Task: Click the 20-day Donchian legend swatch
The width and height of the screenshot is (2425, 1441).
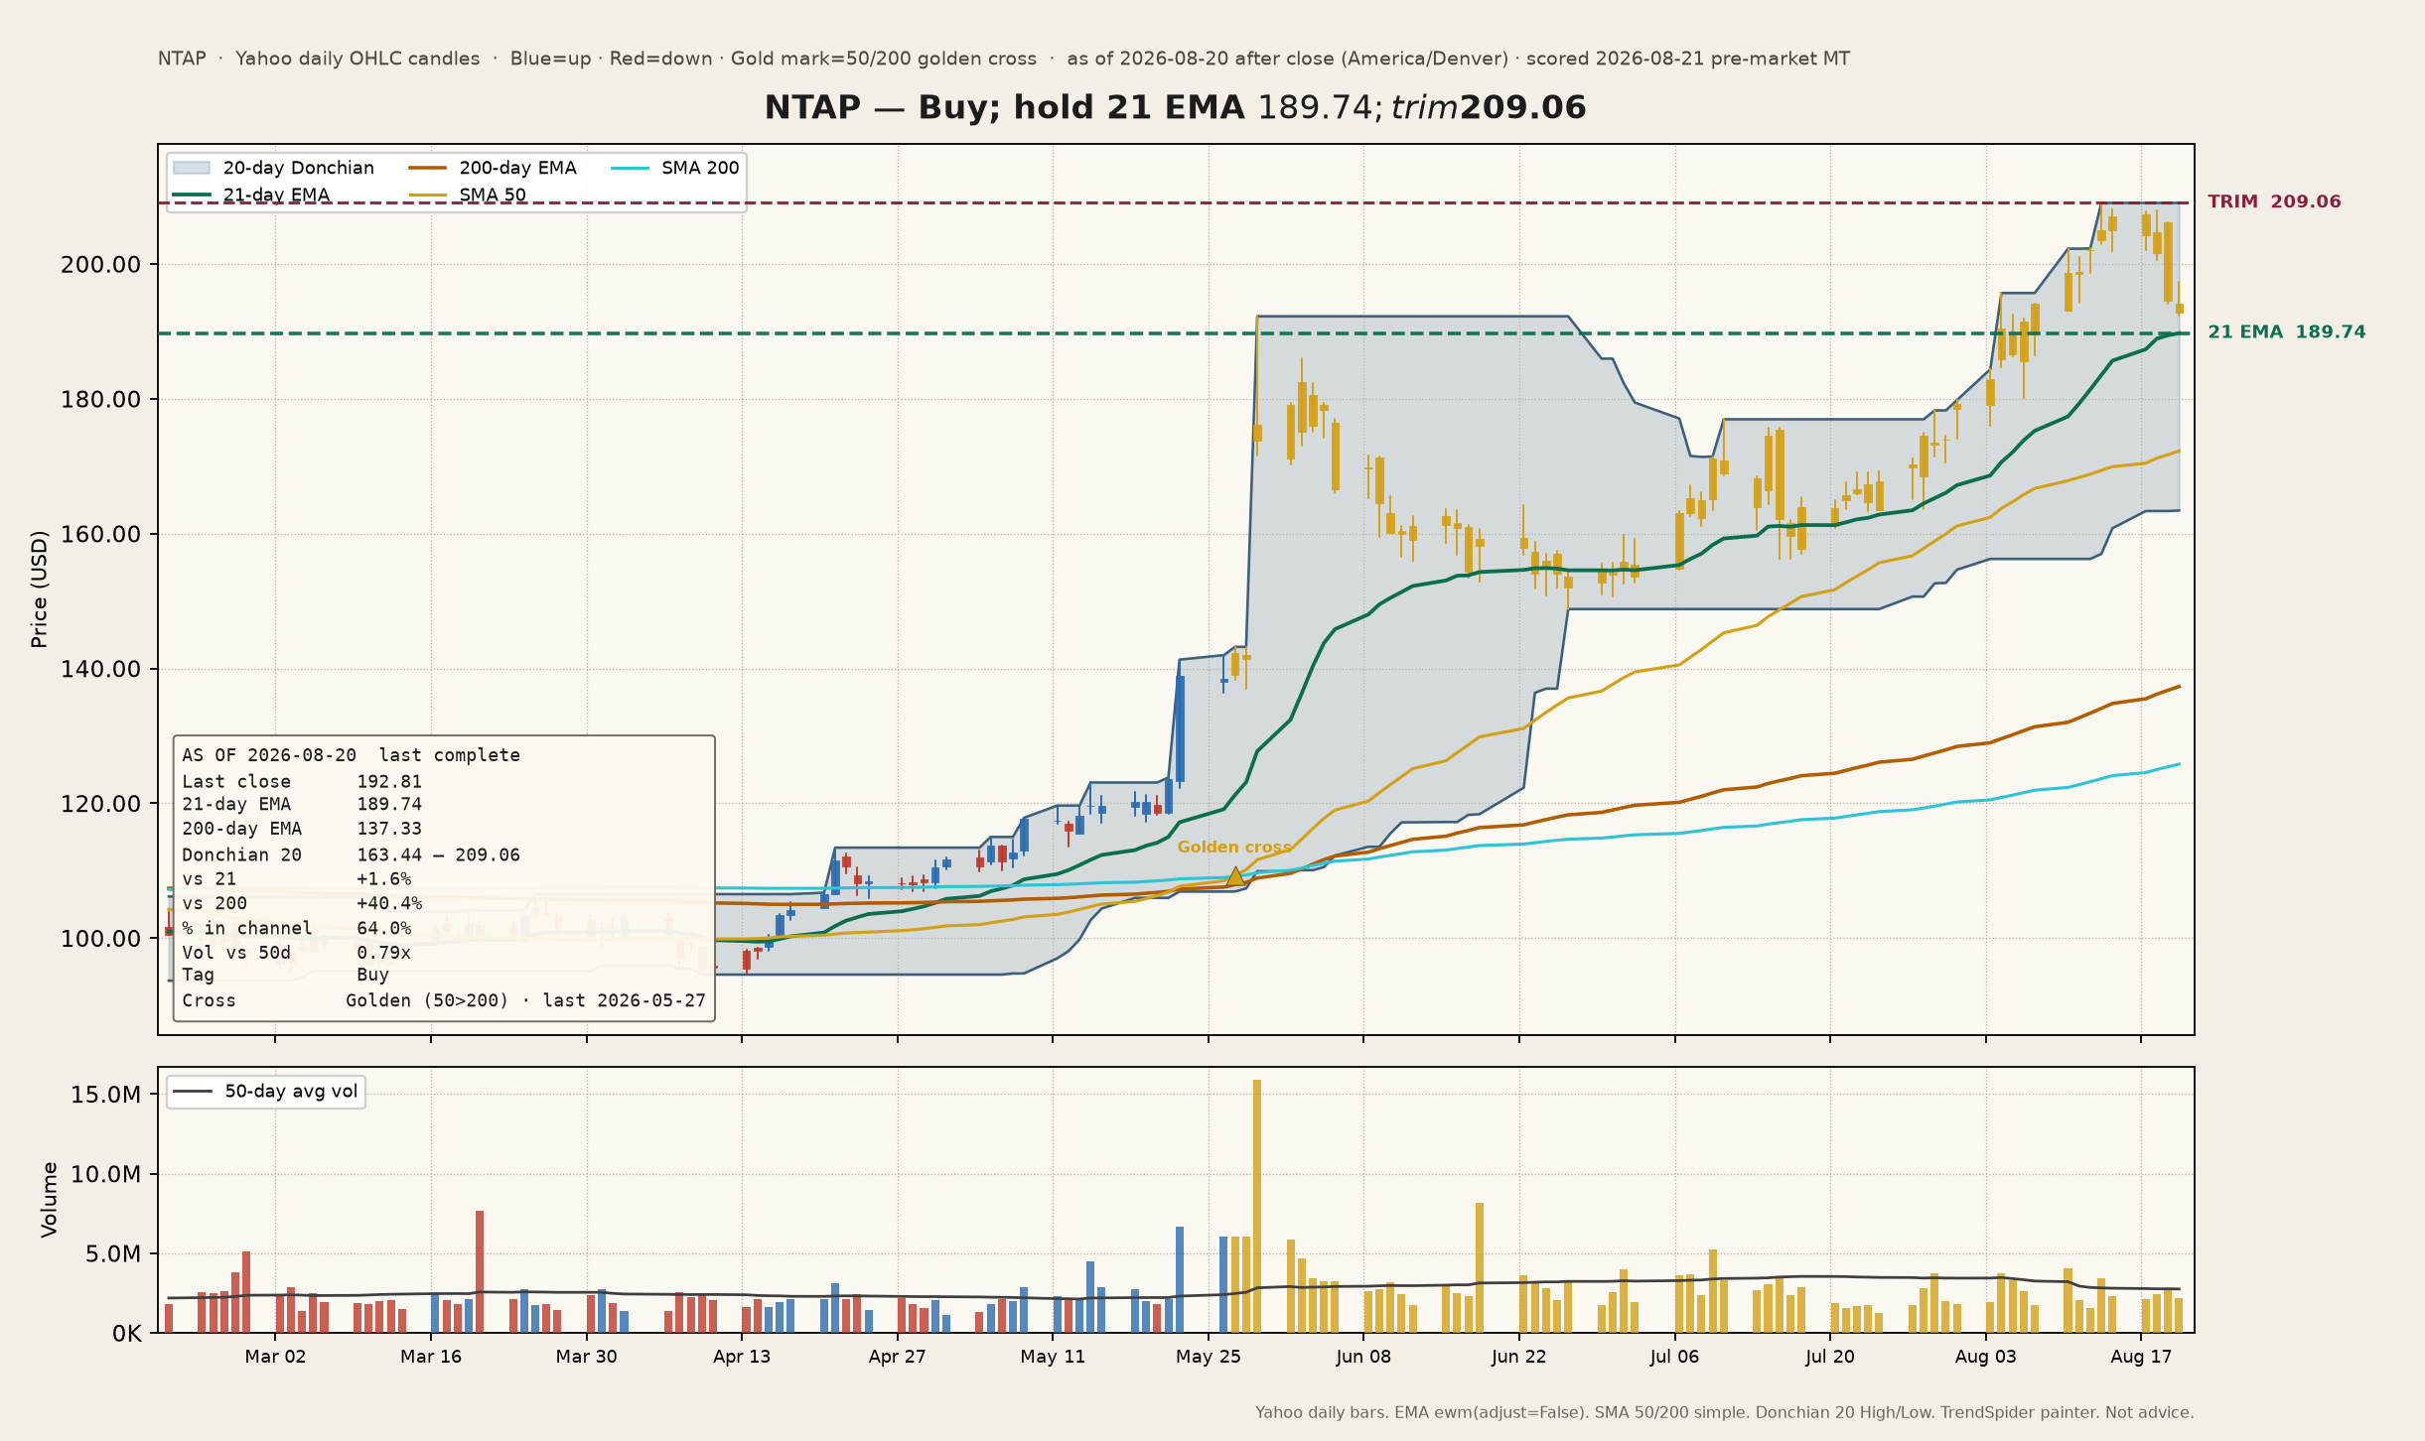Action: [x=192, y=168]
